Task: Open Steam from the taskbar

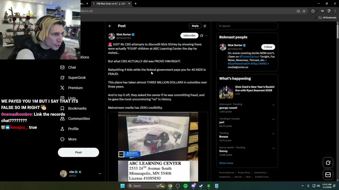Action: [201, 186]
